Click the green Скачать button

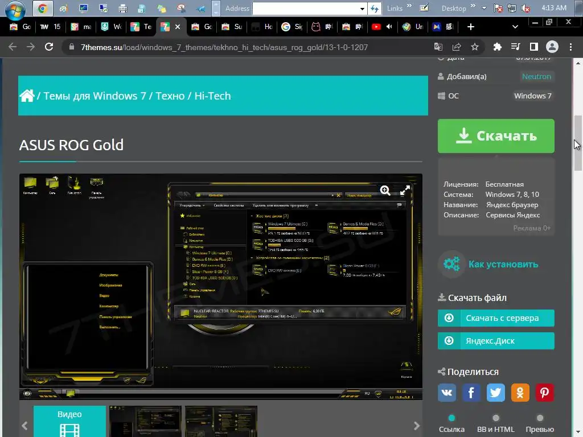[x=496, y=136]
